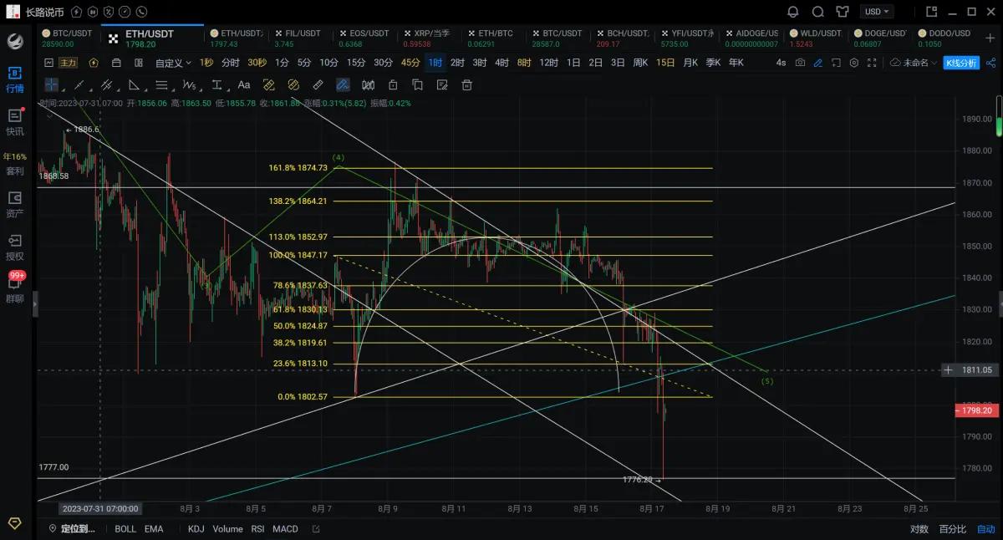Click 定位到 date locate field
This screenshot has width=1003, height=540.
77,529
